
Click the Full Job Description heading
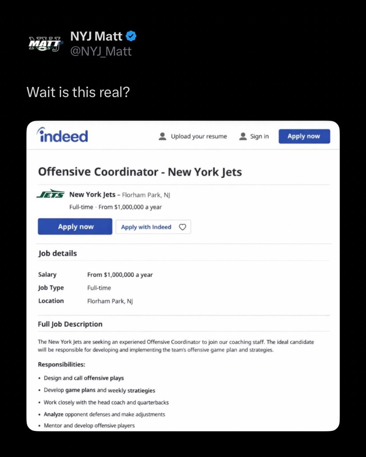70,324
